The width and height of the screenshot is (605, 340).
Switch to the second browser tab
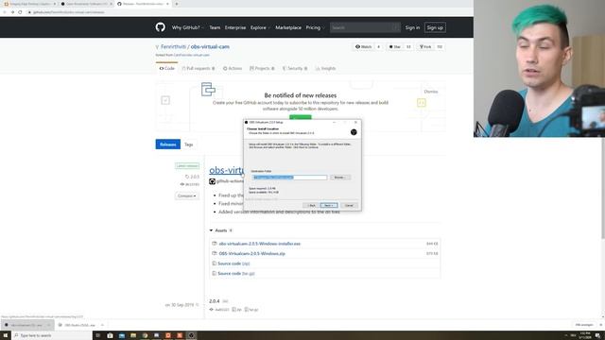(86, 4)
